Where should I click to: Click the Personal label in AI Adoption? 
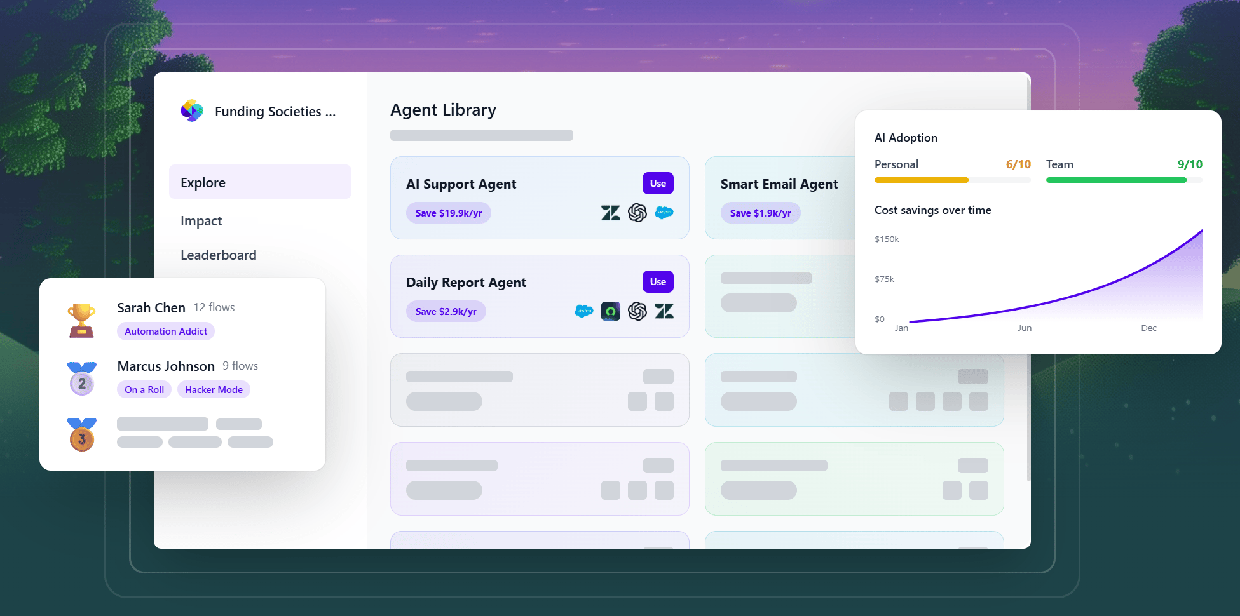896,164
